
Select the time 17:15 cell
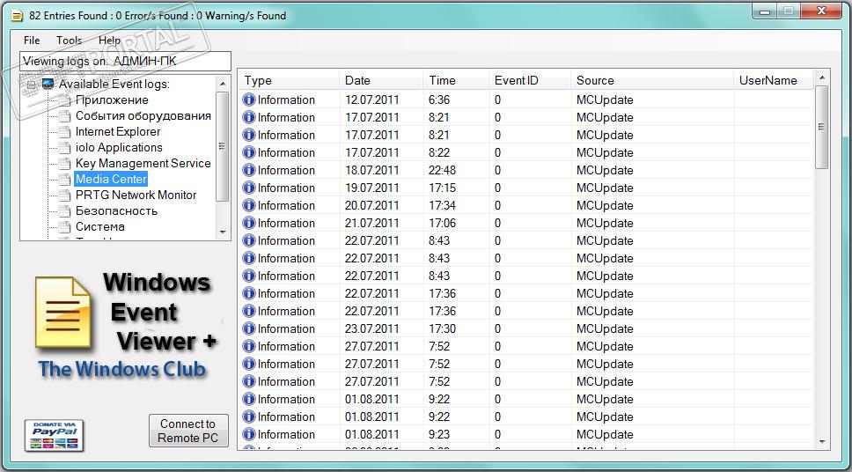tap(443, 188)
